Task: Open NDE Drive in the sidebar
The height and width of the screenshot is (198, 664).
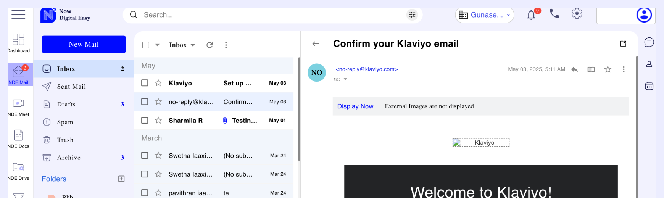Action: (18, 171)
